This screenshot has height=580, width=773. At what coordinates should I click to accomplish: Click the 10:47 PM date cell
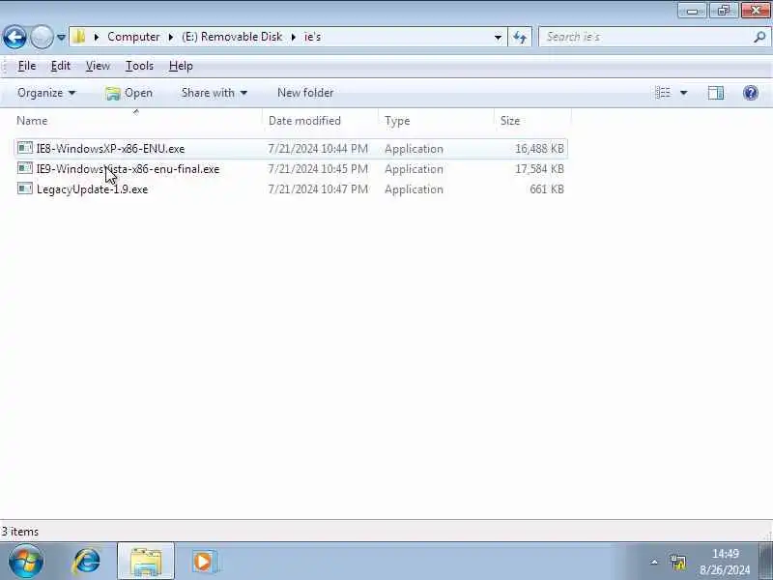[x=318, y=189]
